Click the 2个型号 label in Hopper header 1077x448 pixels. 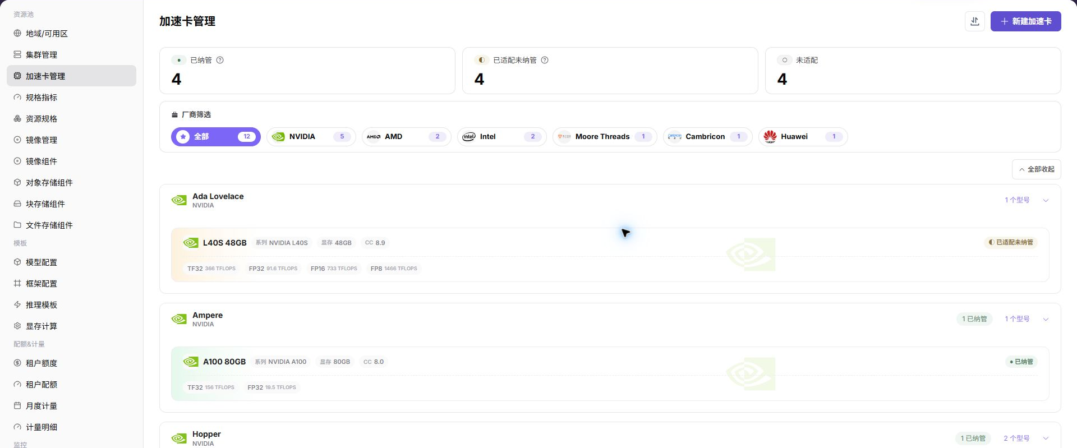click(1016, 438)
